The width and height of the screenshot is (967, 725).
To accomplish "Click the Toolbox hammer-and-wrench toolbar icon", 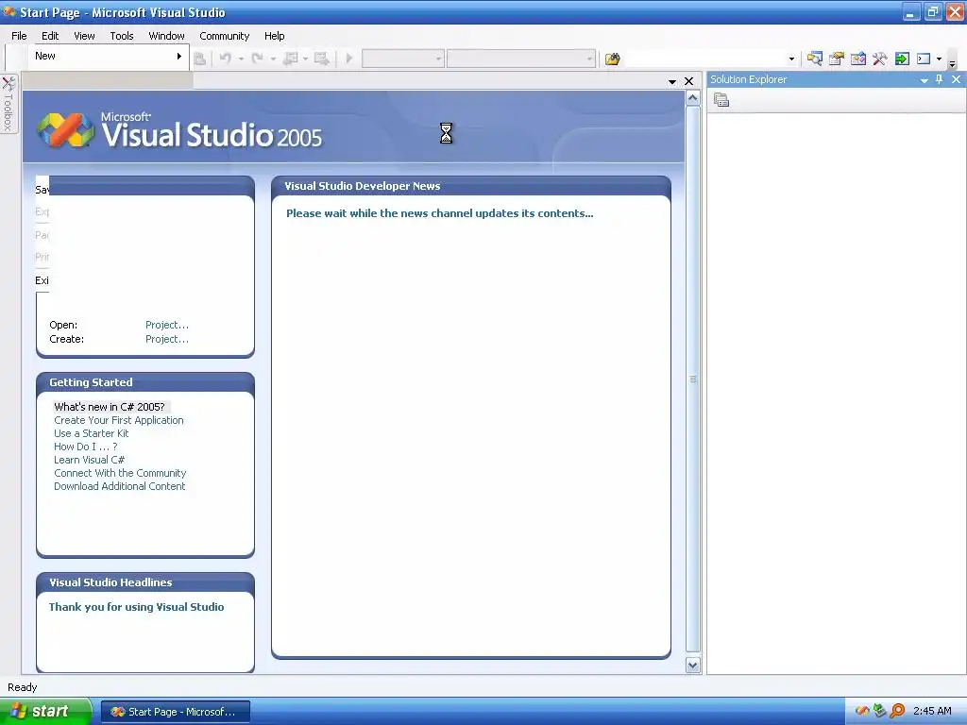I will pos(880,59).
